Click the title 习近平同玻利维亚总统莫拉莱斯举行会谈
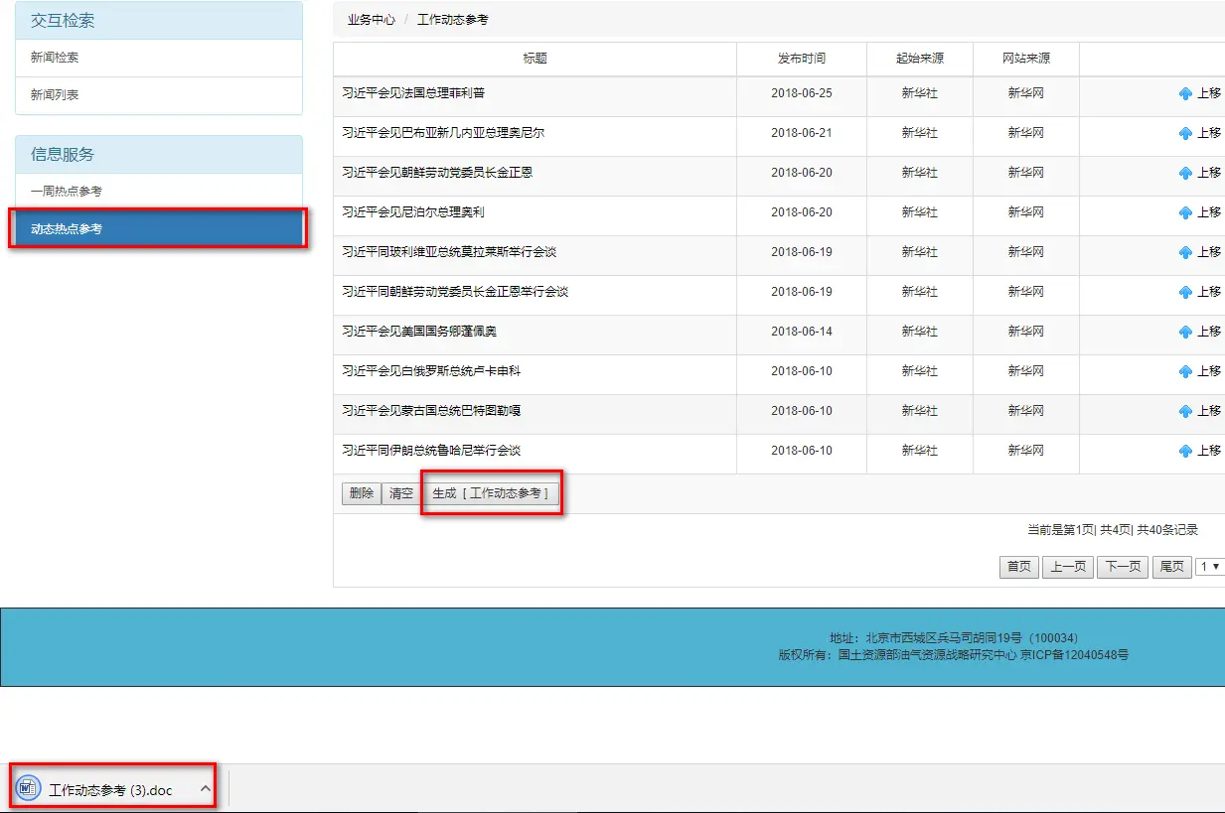This screenshot has width=1225, height=813. pyautogui.click(x=449, y=252)
